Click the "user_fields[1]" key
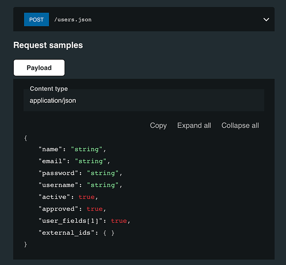The height and width of the screenshot is (265, 286). (70, 221)
